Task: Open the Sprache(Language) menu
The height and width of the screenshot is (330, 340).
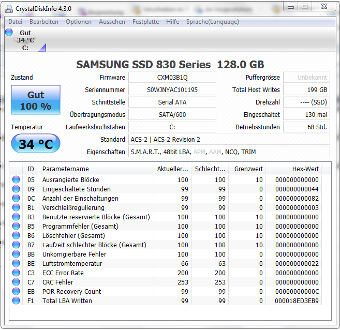Action: pos(213,22)
